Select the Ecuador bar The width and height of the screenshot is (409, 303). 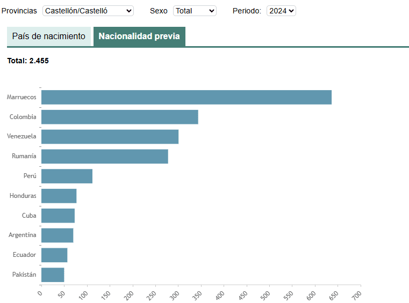(x=54, y=255)
